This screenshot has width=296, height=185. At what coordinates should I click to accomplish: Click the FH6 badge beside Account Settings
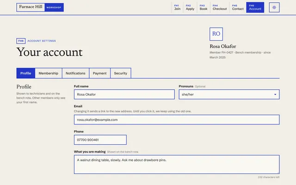(21, 41)
